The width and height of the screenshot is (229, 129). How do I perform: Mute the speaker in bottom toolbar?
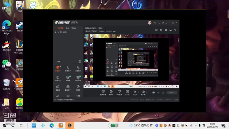click(x=143, y=93)
